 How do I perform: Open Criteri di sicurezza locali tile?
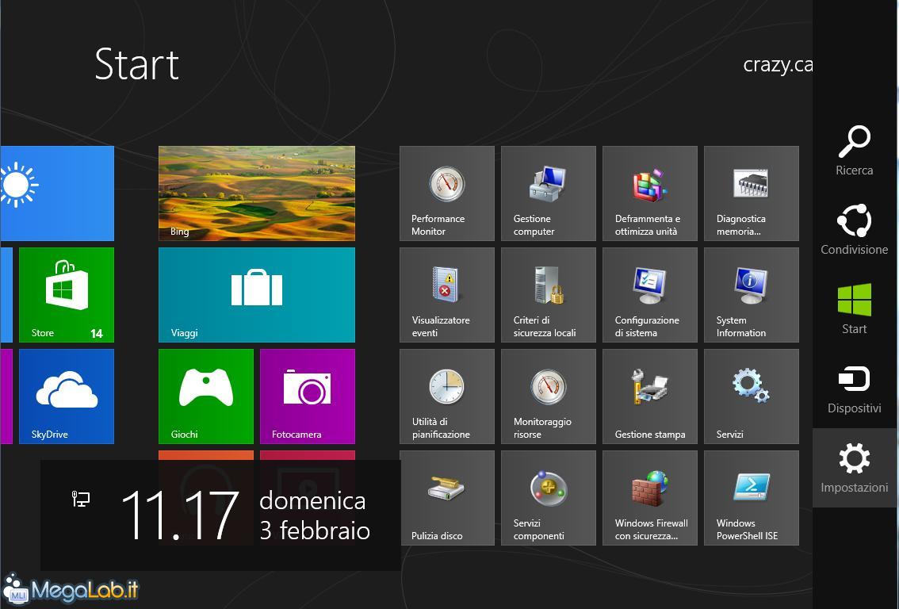point(548,295)
